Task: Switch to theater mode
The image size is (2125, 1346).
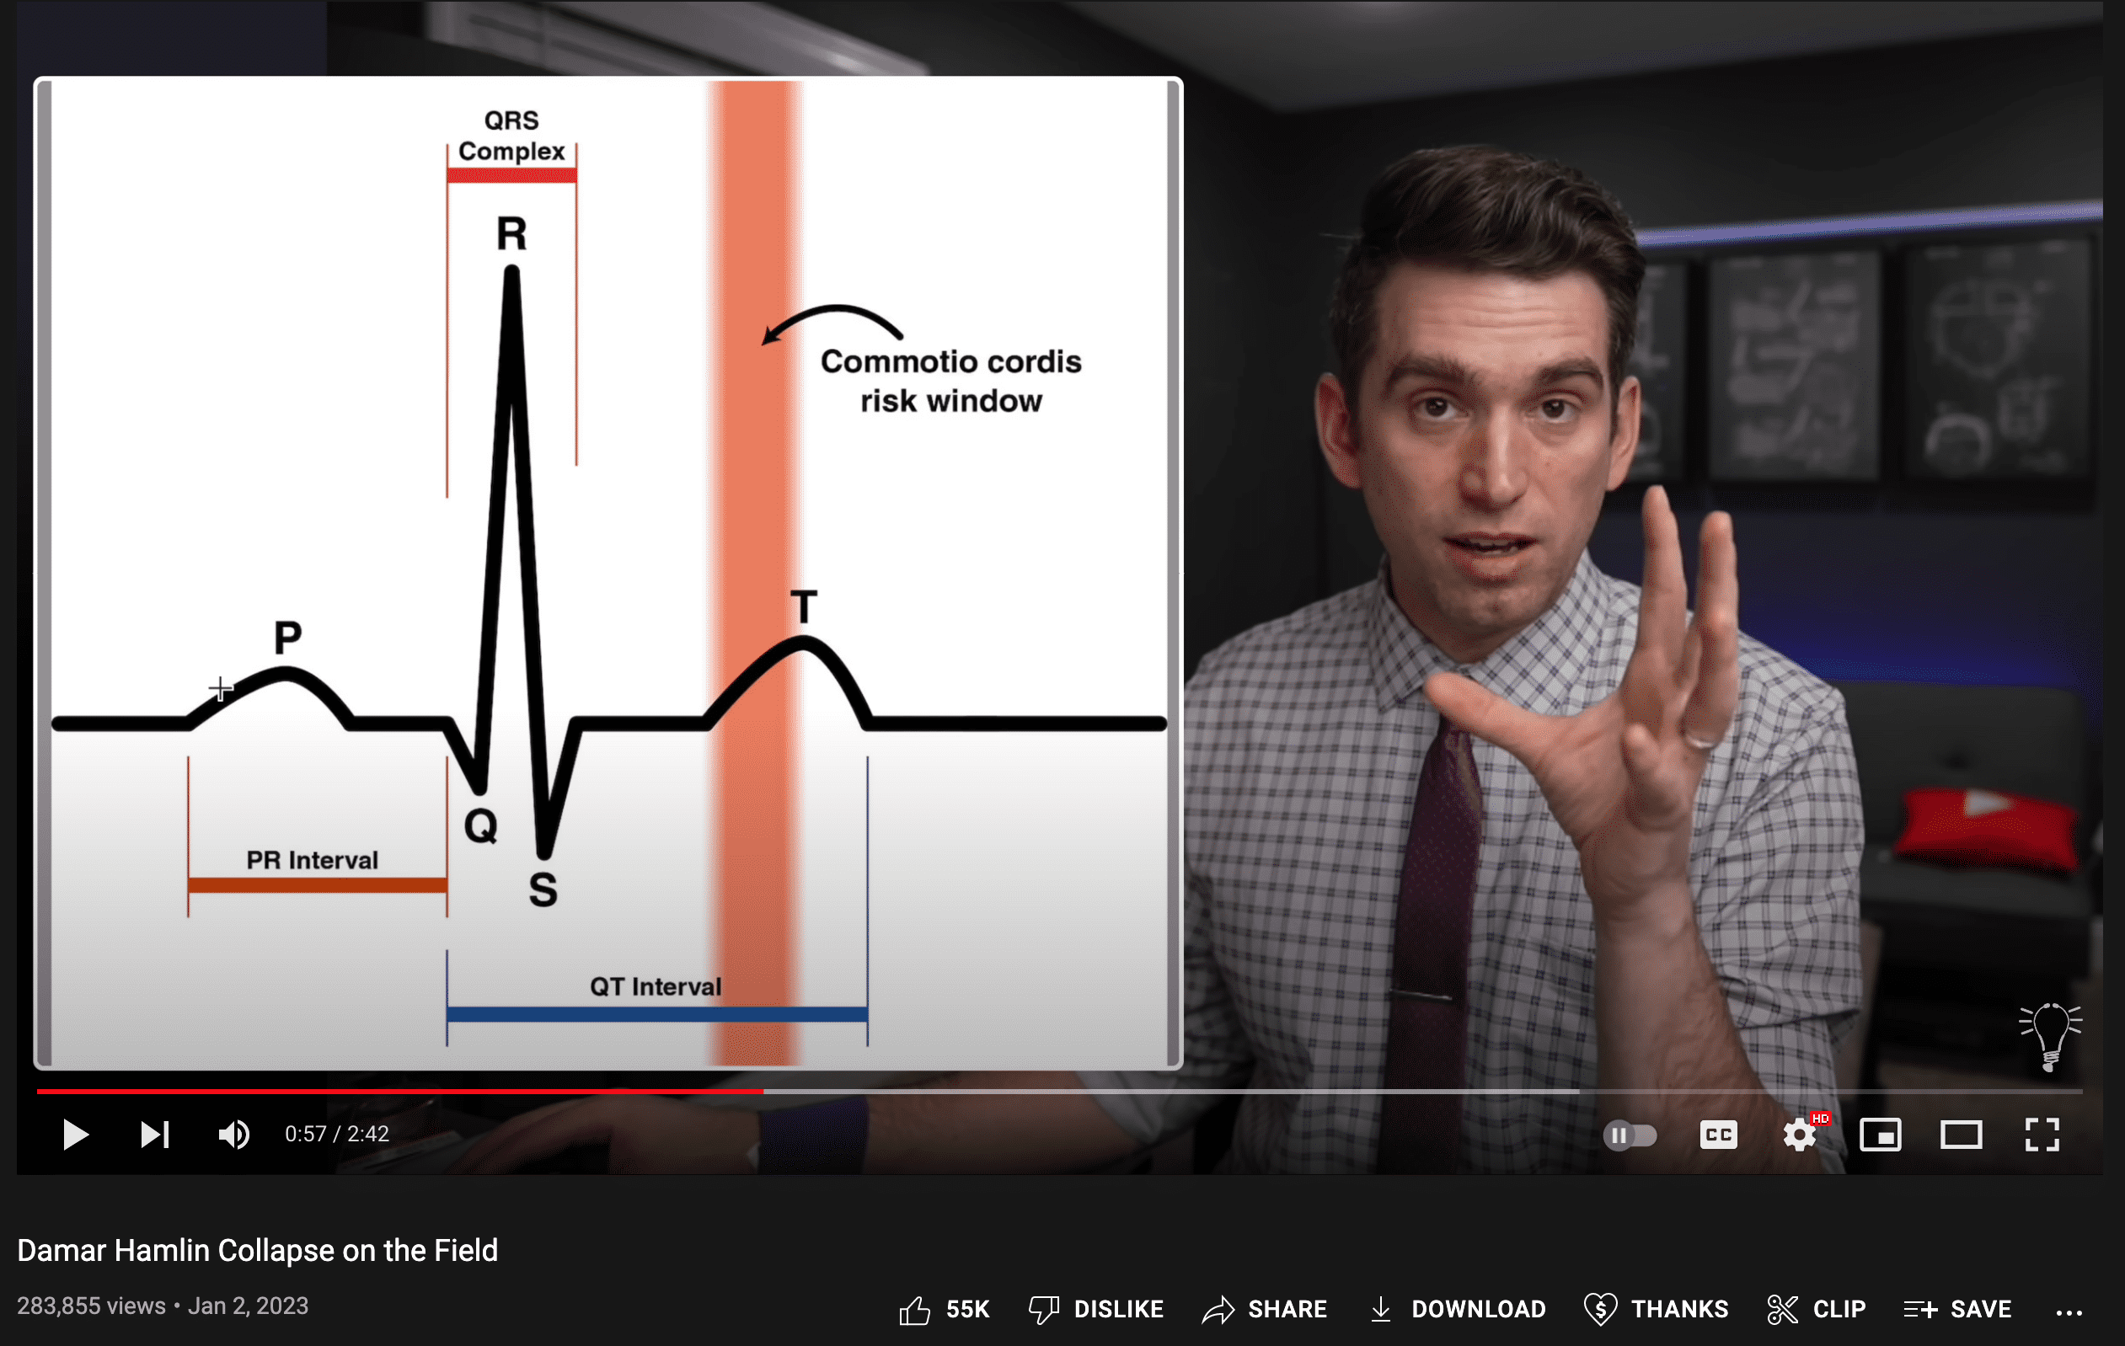Action: click(x=1961, y=1135)
